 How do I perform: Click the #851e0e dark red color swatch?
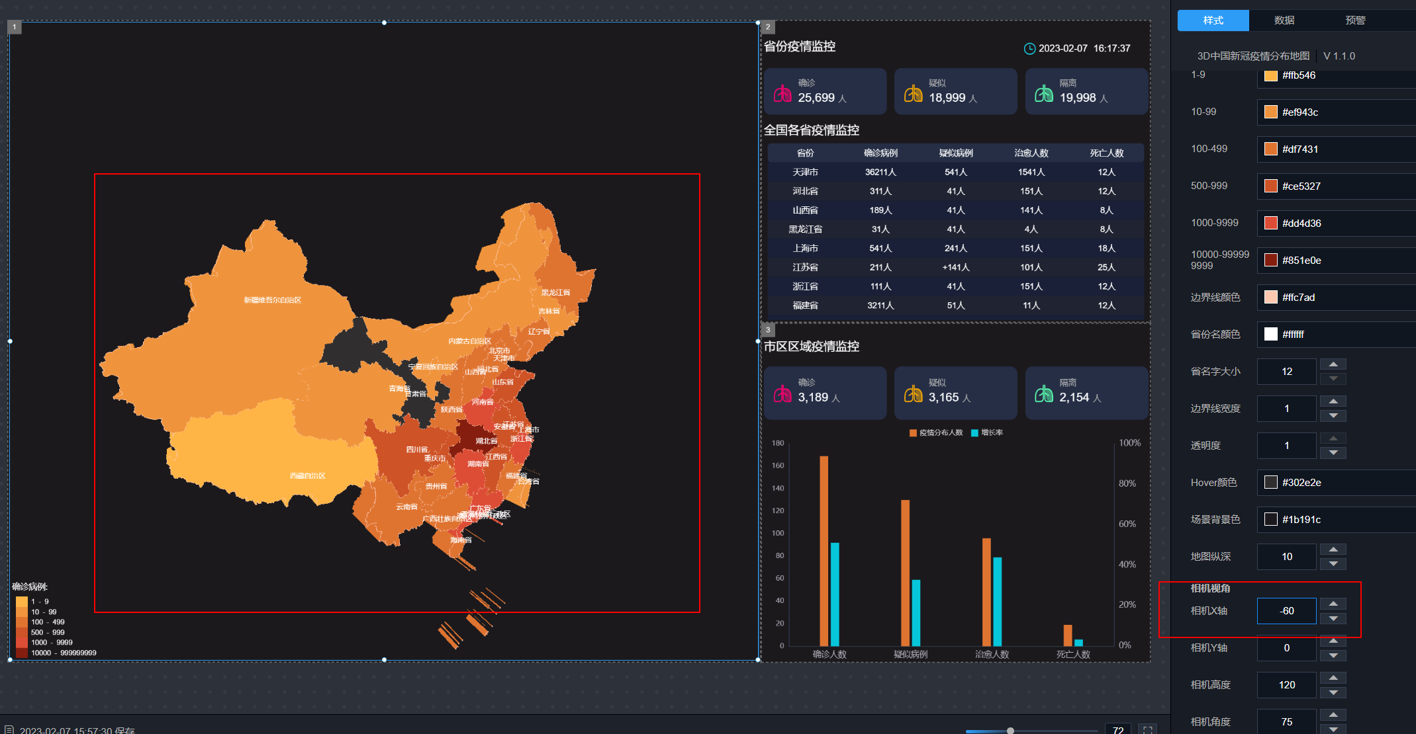[1270, 260]
